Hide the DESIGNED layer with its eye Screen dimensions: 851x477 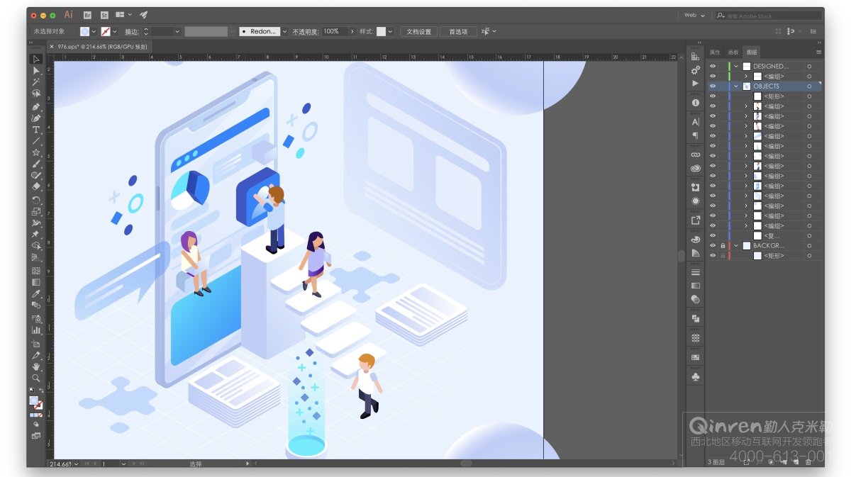click(713, 67)
